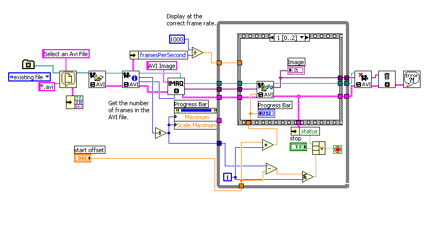Click the stop boolean TF terminal

click(298, 147)
